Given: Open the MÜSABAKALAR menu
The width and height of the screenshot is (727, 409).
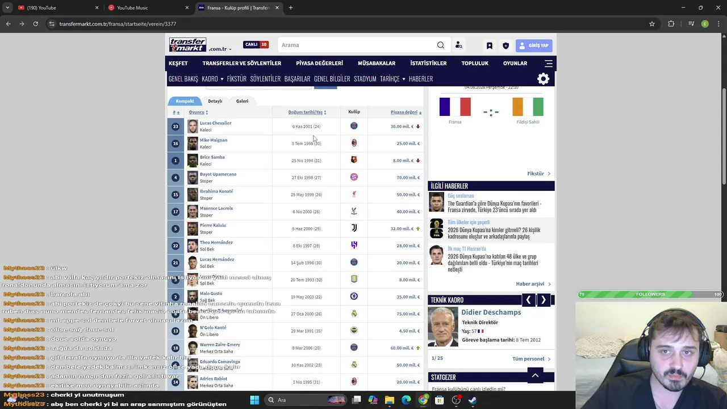Looking at the screenshot, I should click(x=377, y=63).
